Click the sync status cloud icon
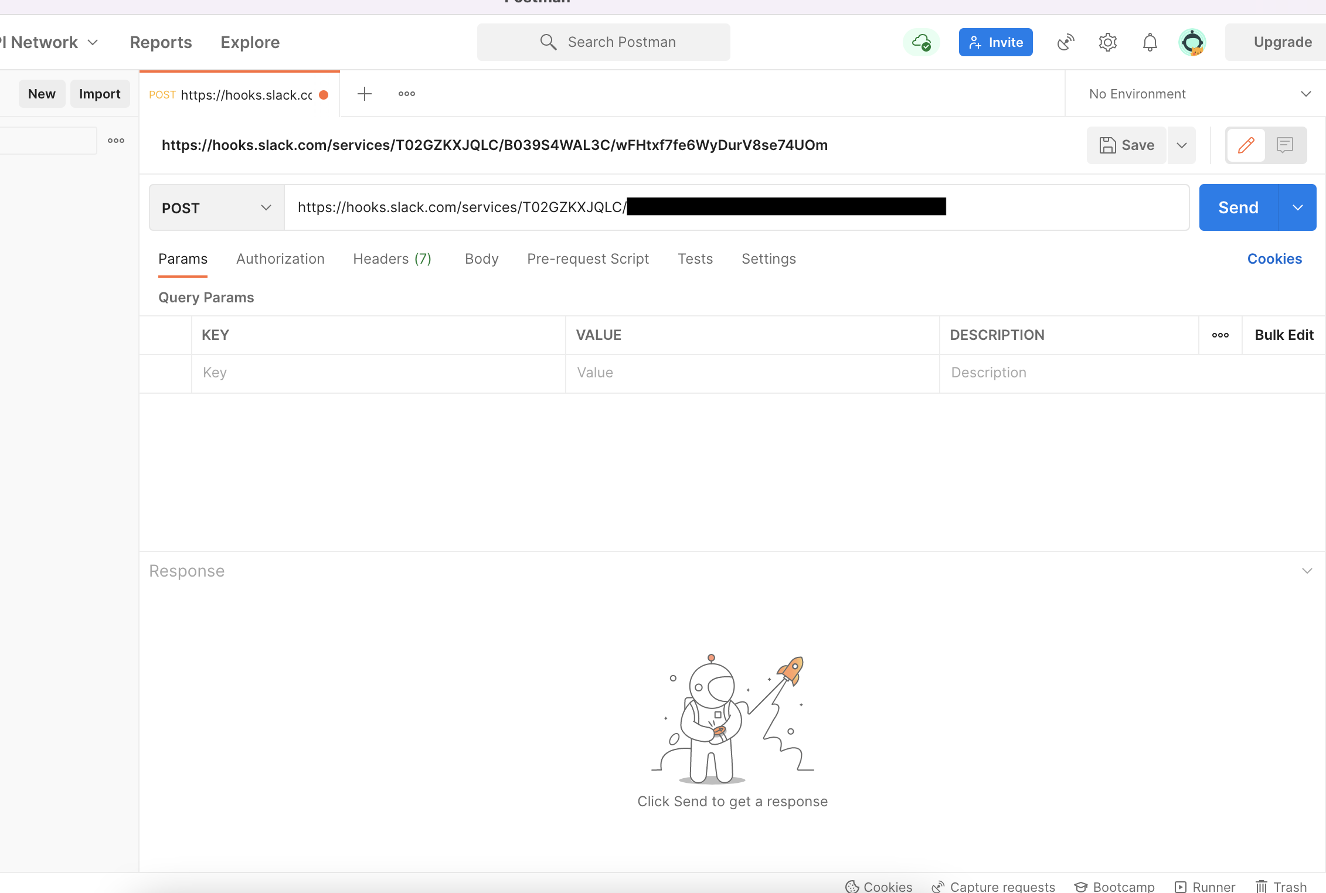The width and height of the screenshot is (1326, 893). click(x=922, y=42)
